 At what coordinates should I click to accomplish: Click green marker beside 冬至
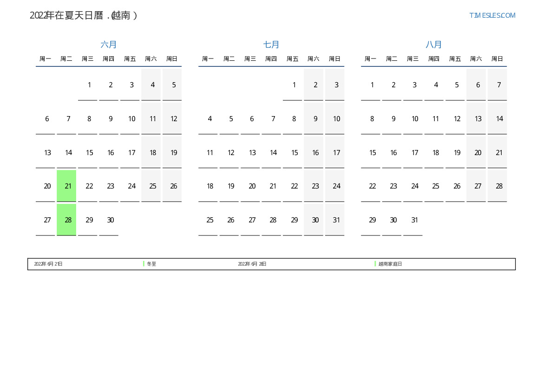click(x=144, y=264)
